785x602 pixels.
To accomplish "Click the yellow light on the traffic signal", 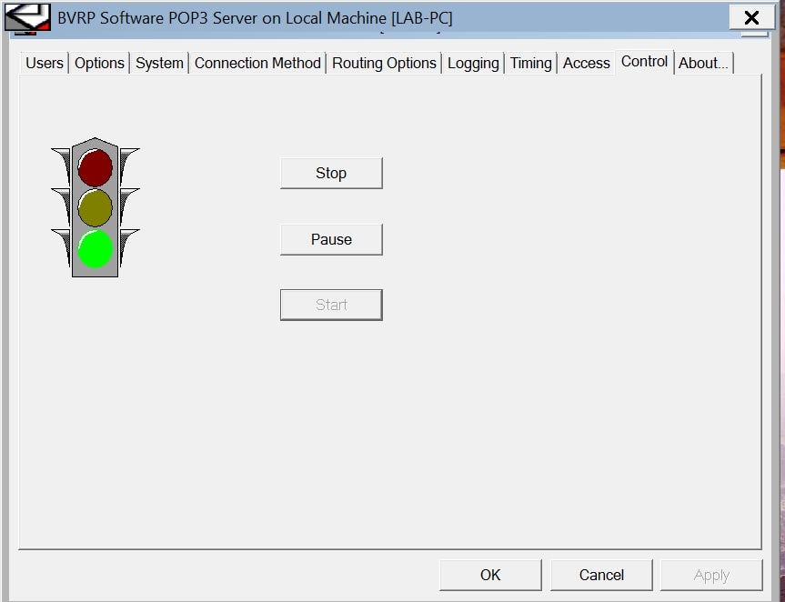I will click(95, 207).
